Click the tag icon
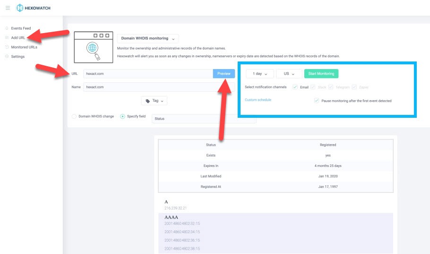 (147, 101)
